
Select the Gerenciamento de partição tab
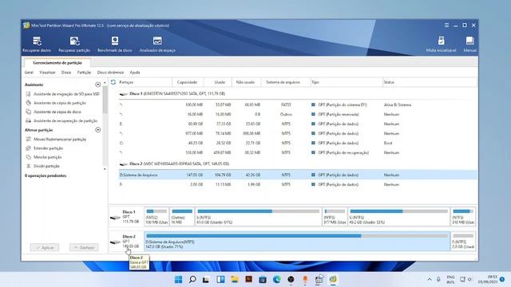click(x=57, y=63)
